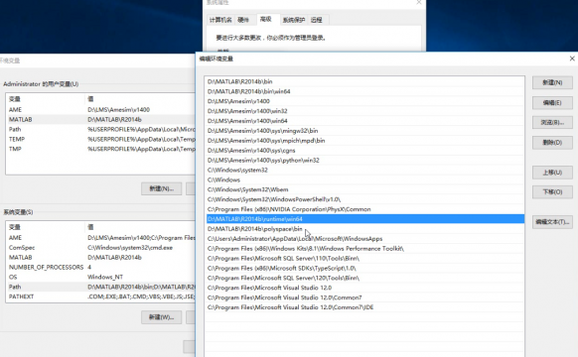Select the D:\MATLAB\R2014b\bin path entry
Viewport: 578px width, 357px height.
pyautogui.click(x=364, y=81)
